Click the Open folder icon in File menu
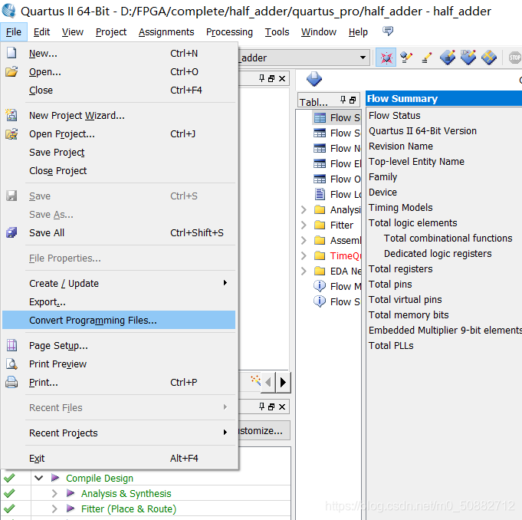 point(11,71)
